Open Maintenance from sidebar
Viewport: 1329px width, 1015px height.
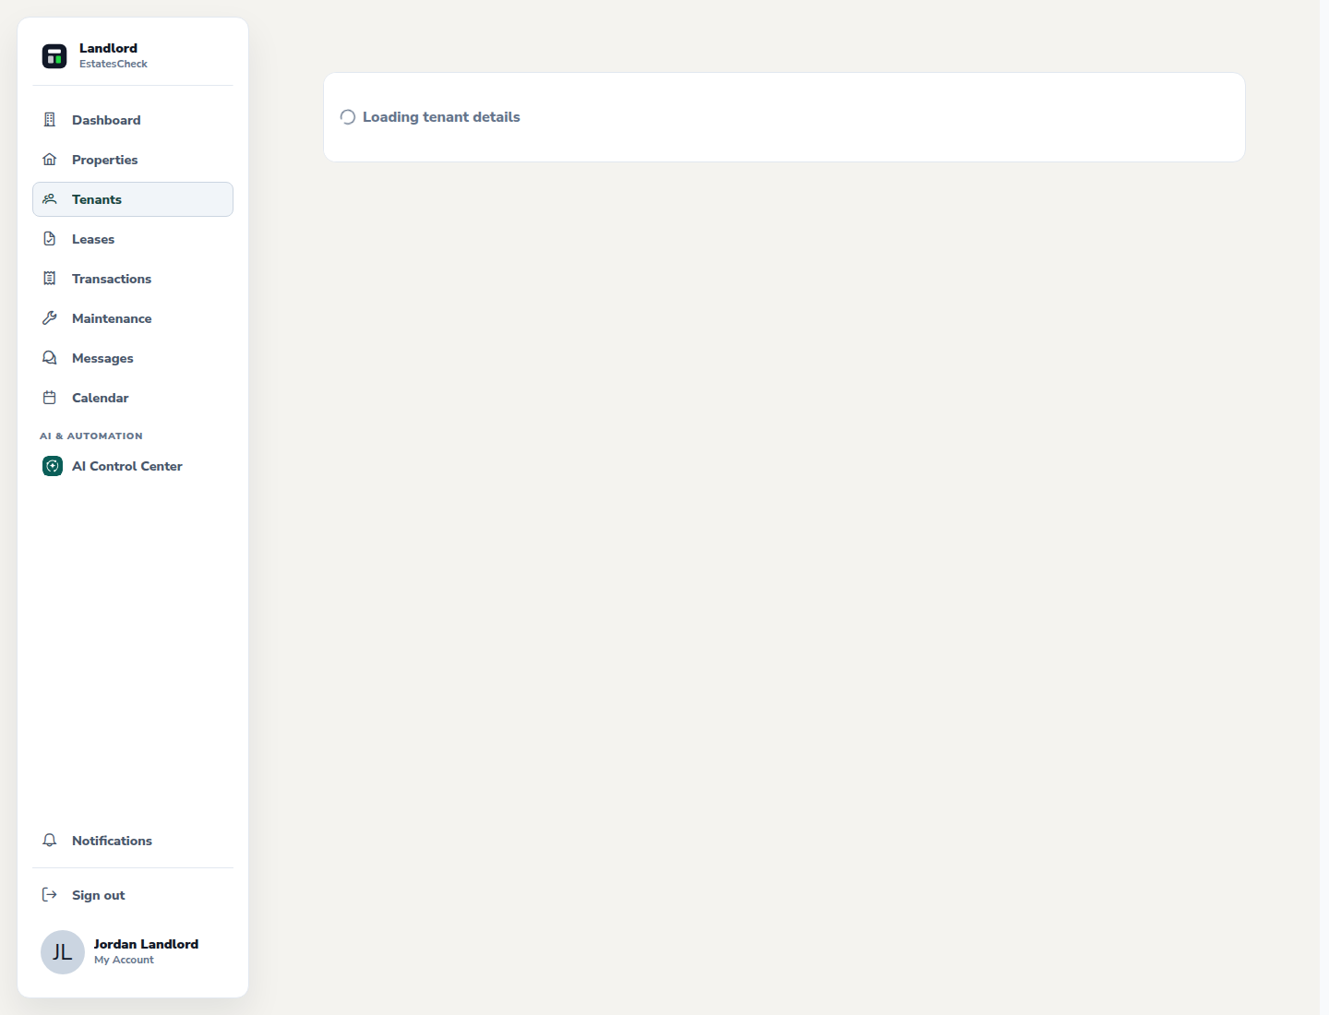pyautogui.click(x=133, y=318)
